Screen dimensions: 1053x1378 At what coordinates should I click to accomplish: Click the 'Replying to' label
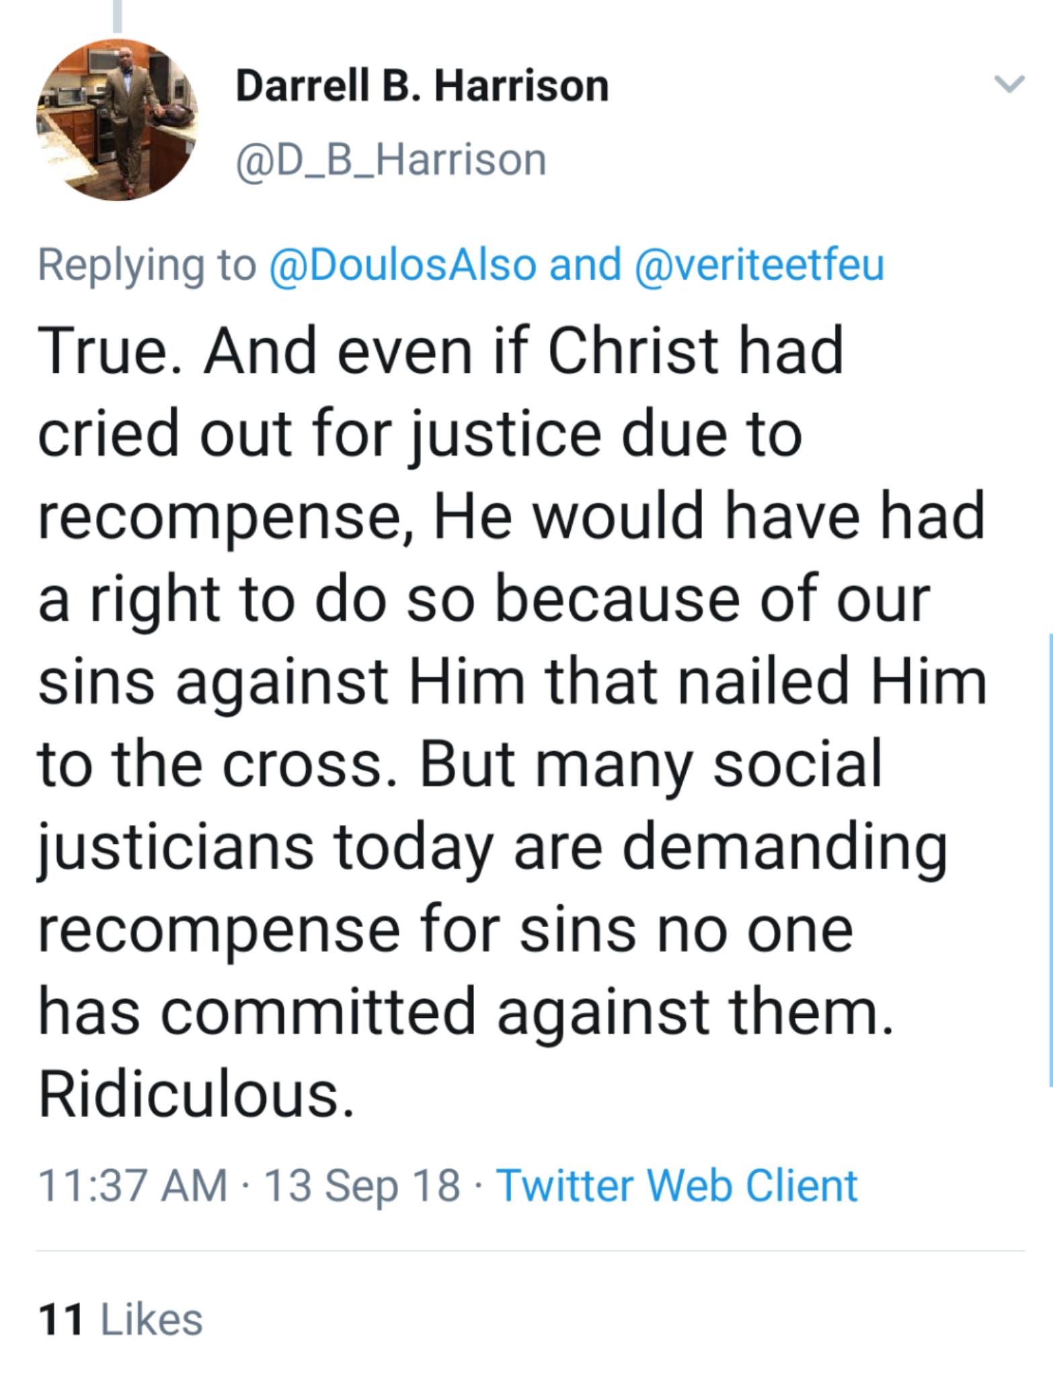pyautogui.click(x=147, y=264)
